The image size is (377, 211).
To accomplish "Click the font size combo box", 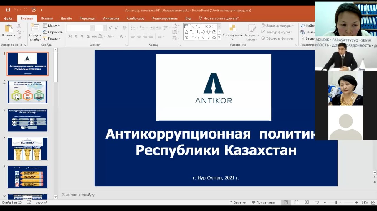I will (100, 28).
